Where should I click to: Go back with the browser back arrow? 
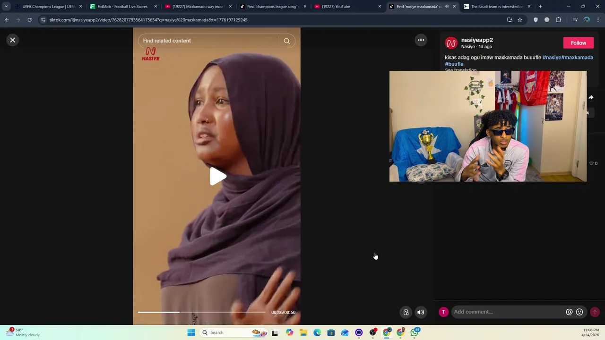click(x=7, y=20)
